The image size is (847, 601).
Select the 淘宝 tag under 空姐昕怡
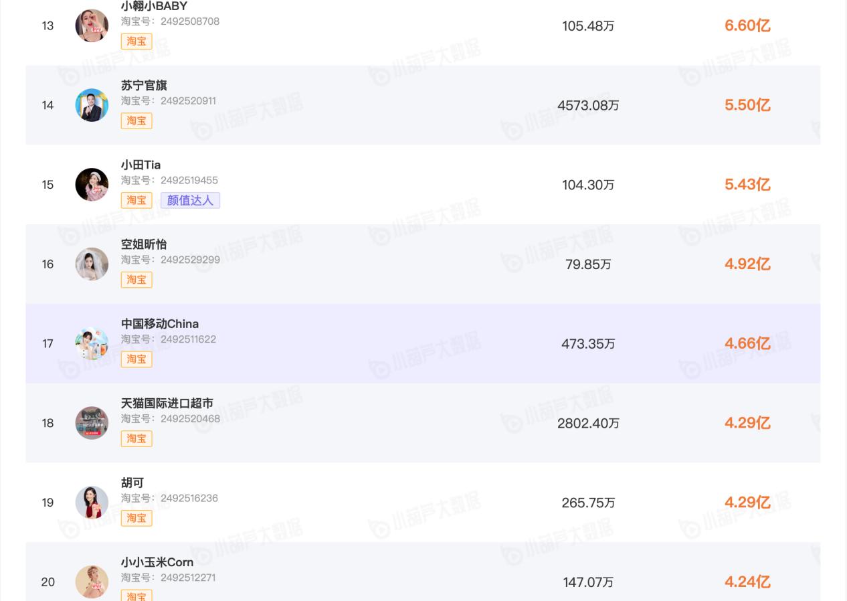[x=136, y=280]
